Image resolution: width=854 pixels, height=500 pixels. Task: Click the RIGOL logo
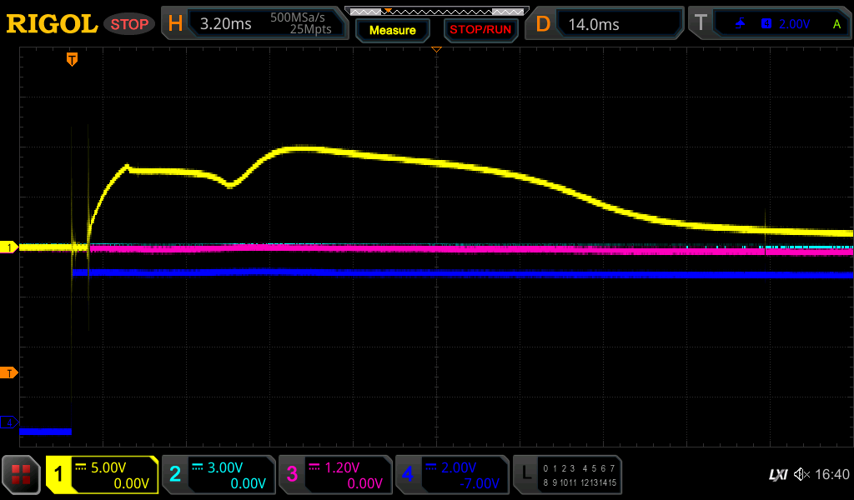(52, 24)
